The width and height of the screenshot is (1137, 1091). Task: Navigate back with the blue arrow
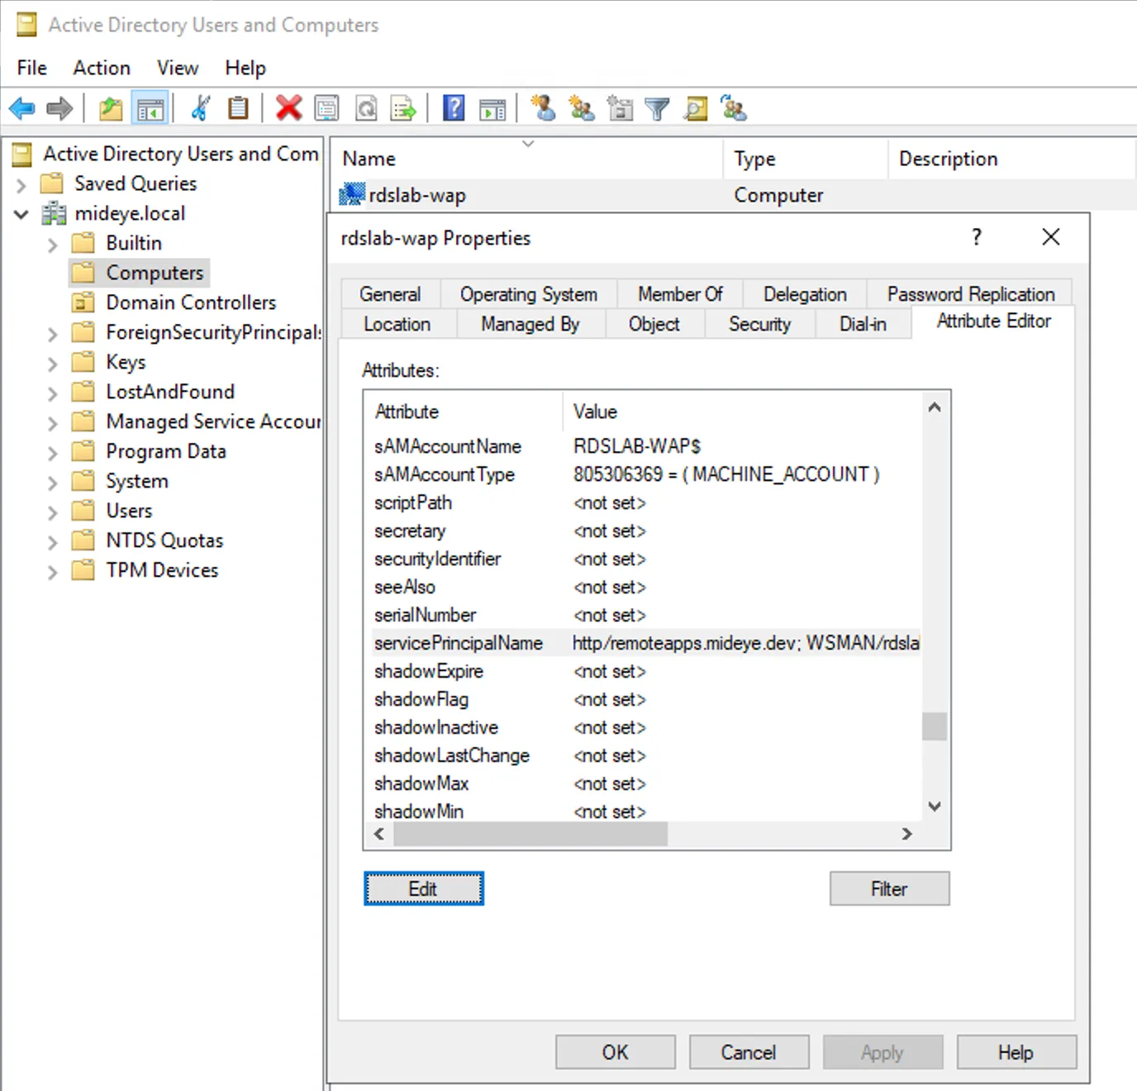(x=21, y=107)
